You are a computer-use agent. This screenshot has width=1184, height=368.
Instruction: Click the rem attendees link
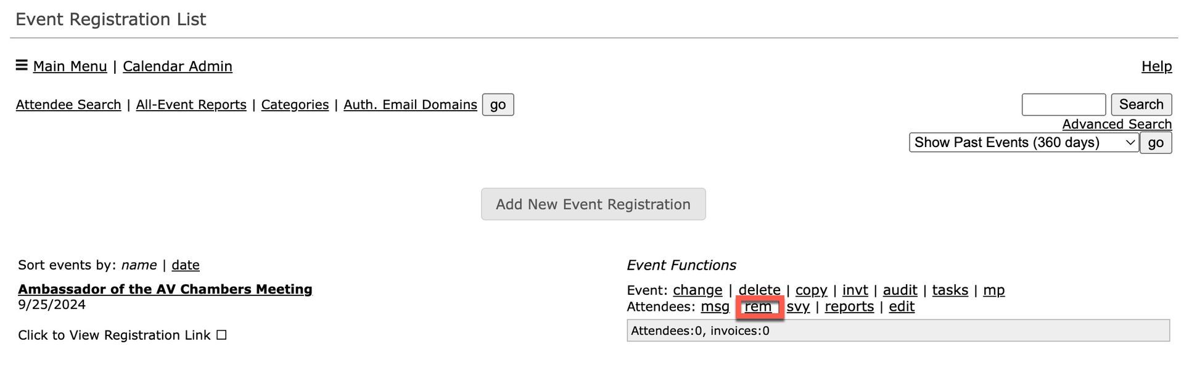(x=759, y=306)
